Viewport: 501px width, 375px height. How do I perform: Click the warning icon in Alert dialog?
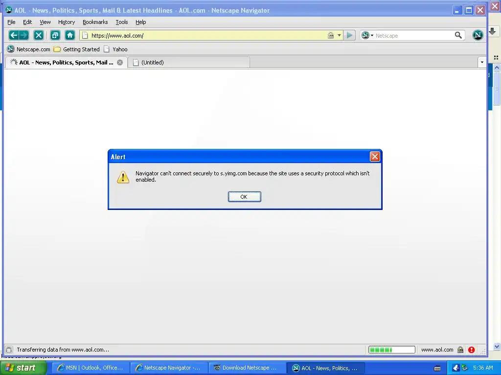(x=123, y=177)
